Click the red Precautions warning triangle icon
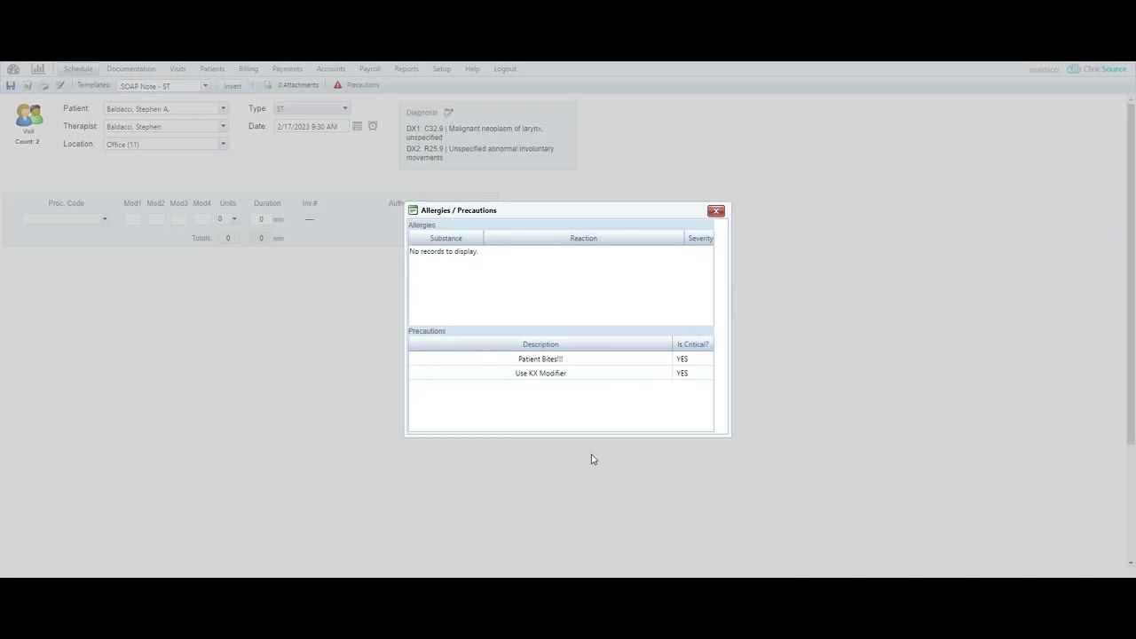The image size is (1136, 639). pyautogui.click(x=337, y=85)
